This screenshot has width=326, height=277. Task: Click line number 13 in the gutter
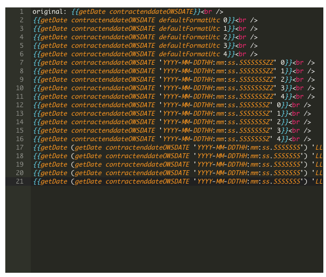click(x=20, y=114)
